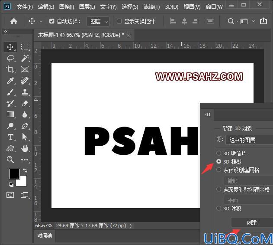
Task: Select the Zoom tool in toolbox
Action: 10,160
